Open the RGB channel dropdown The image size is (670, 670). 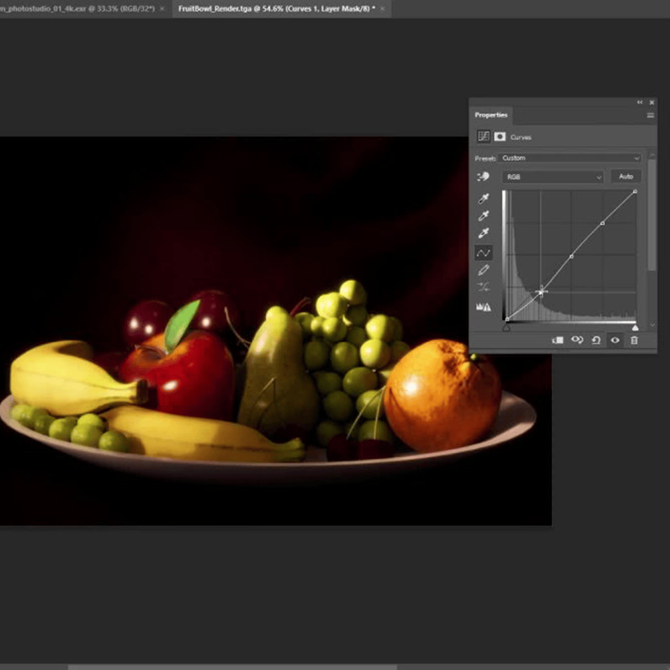tap(553, 177)
